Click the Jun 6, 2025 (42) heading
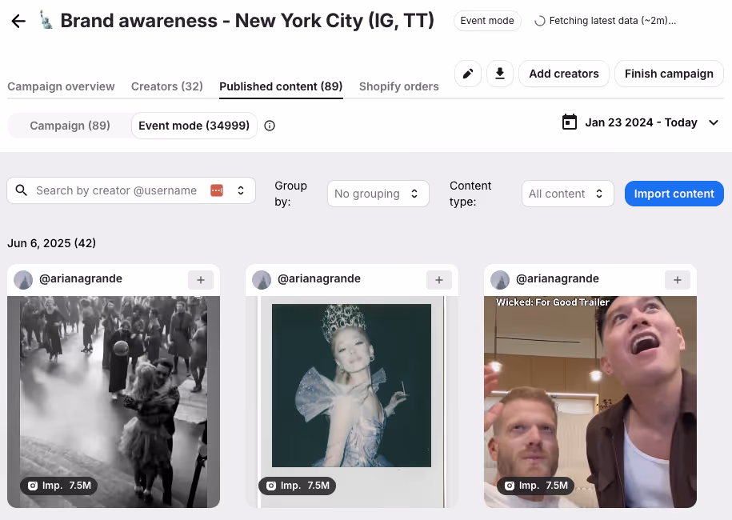732x520 pixels. pyautogui.click(x=52, y=243)
